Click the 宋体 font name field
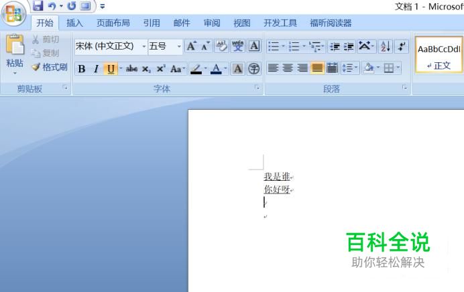Screen dimensions: 464x292 [108, 46]
